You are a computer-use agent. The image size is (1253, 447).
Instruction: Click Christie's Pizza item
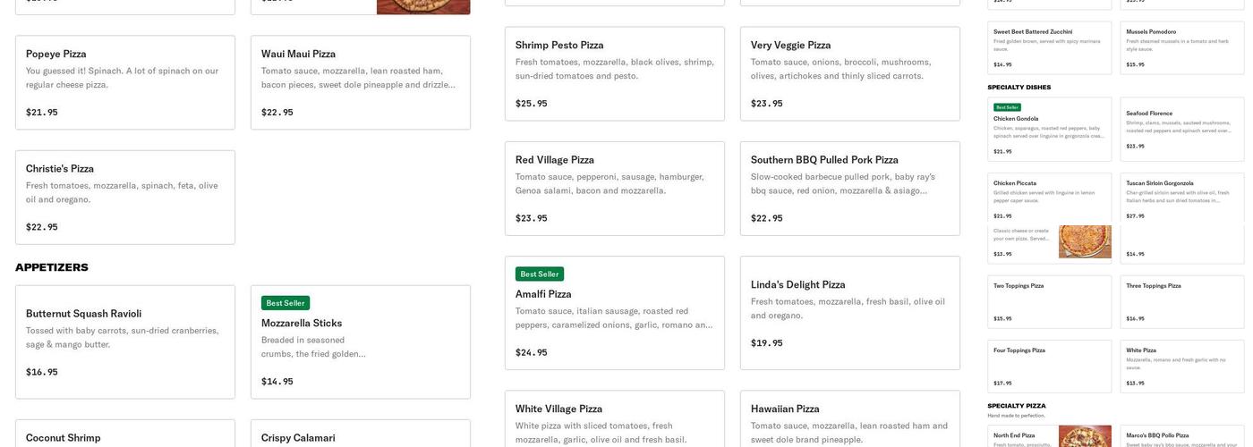click(x=124, y=197)
